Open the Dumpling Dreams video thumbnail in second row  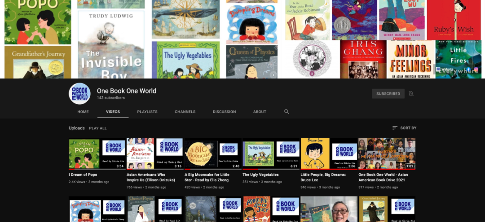(97, 209)
